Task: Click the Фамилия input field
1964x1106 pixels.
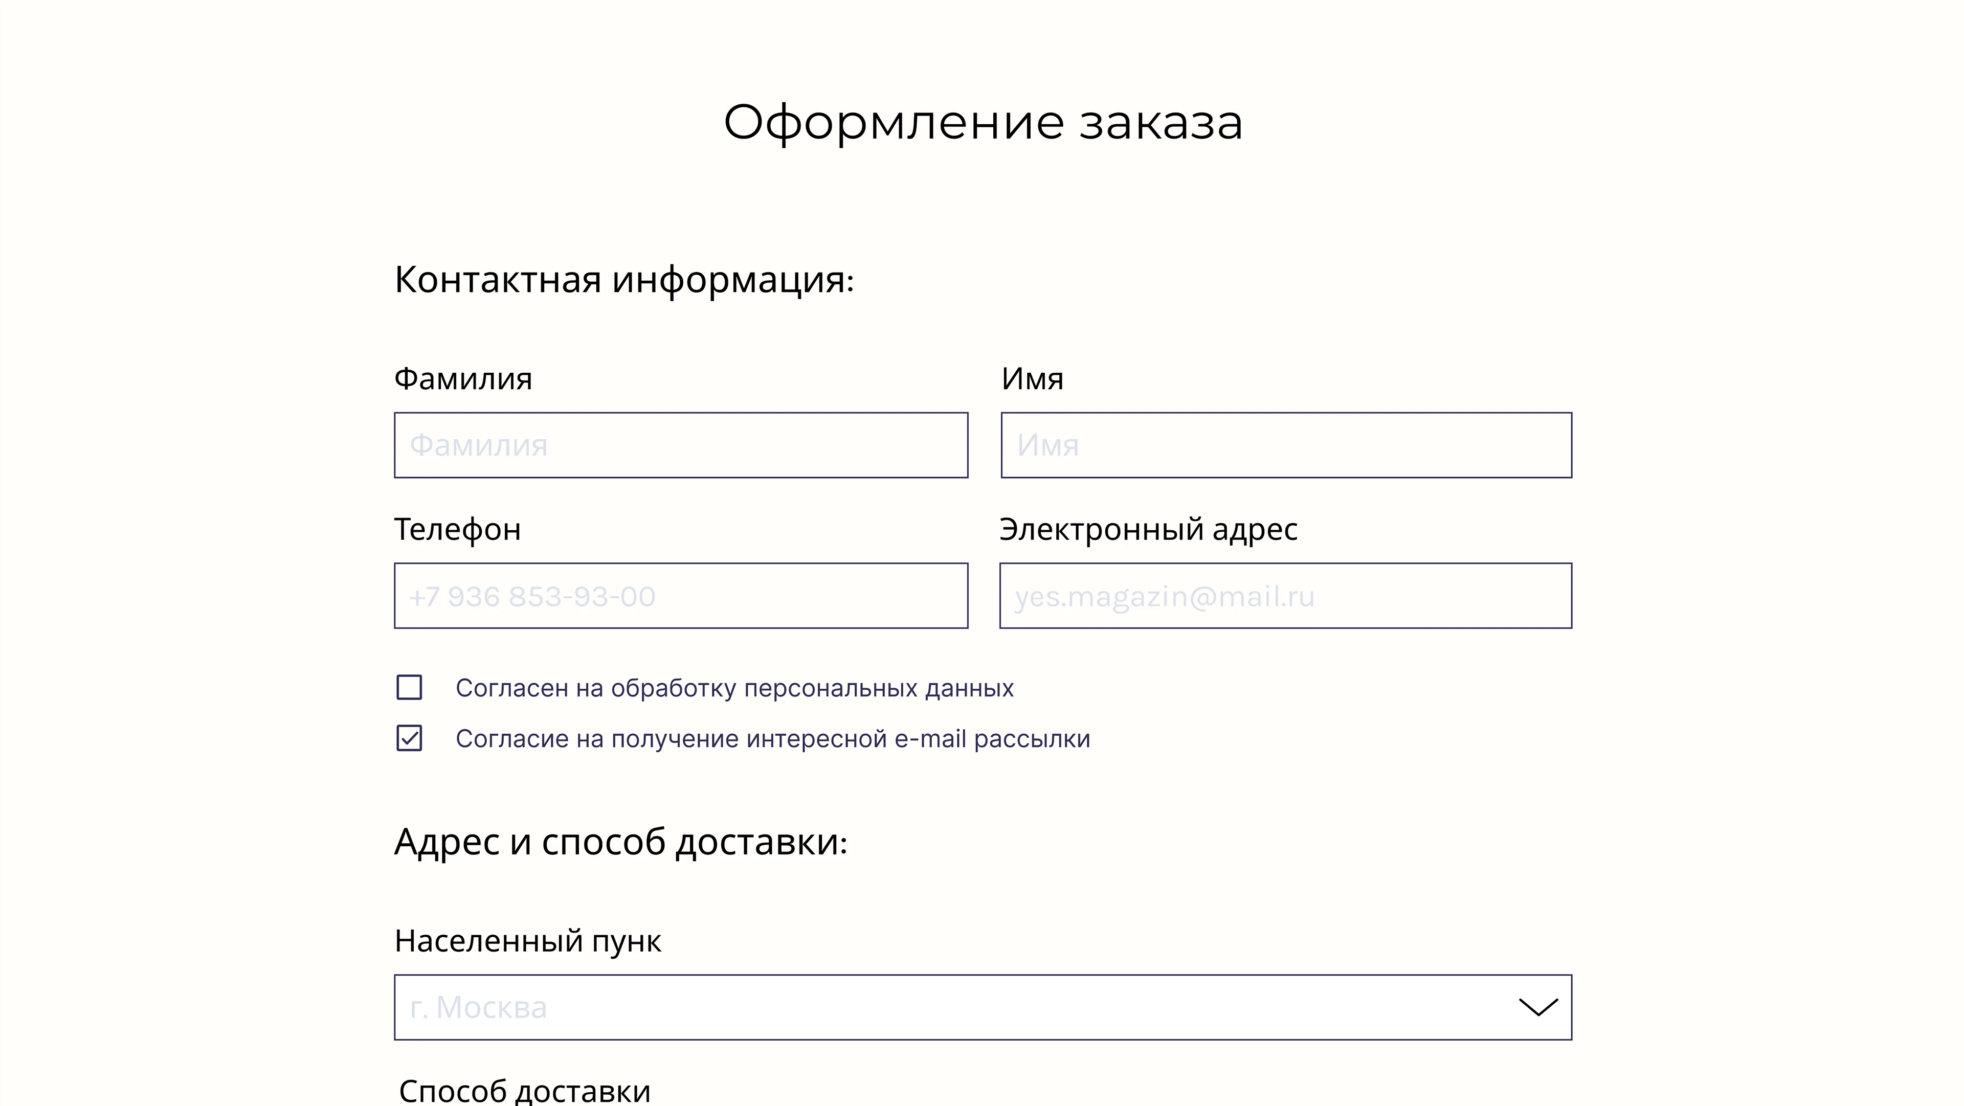Action: (x=681, y=445)
